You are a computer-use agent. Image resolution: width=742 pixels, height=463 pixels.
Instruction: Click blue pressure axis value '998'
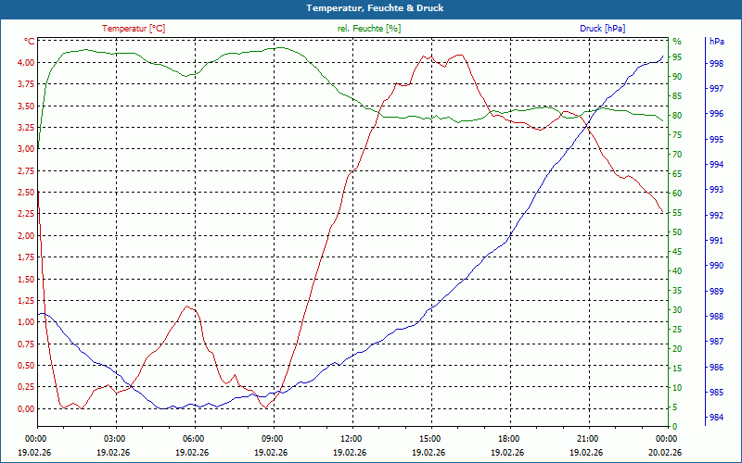(716, 63)
